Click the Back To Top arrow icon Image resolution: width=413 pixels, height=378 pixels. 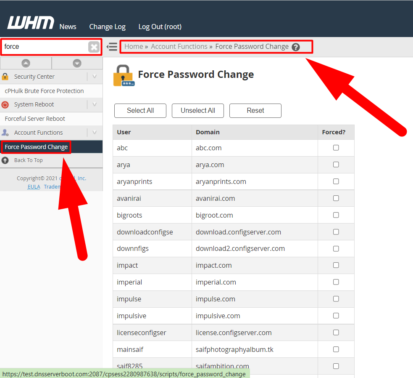pos(5,160)
